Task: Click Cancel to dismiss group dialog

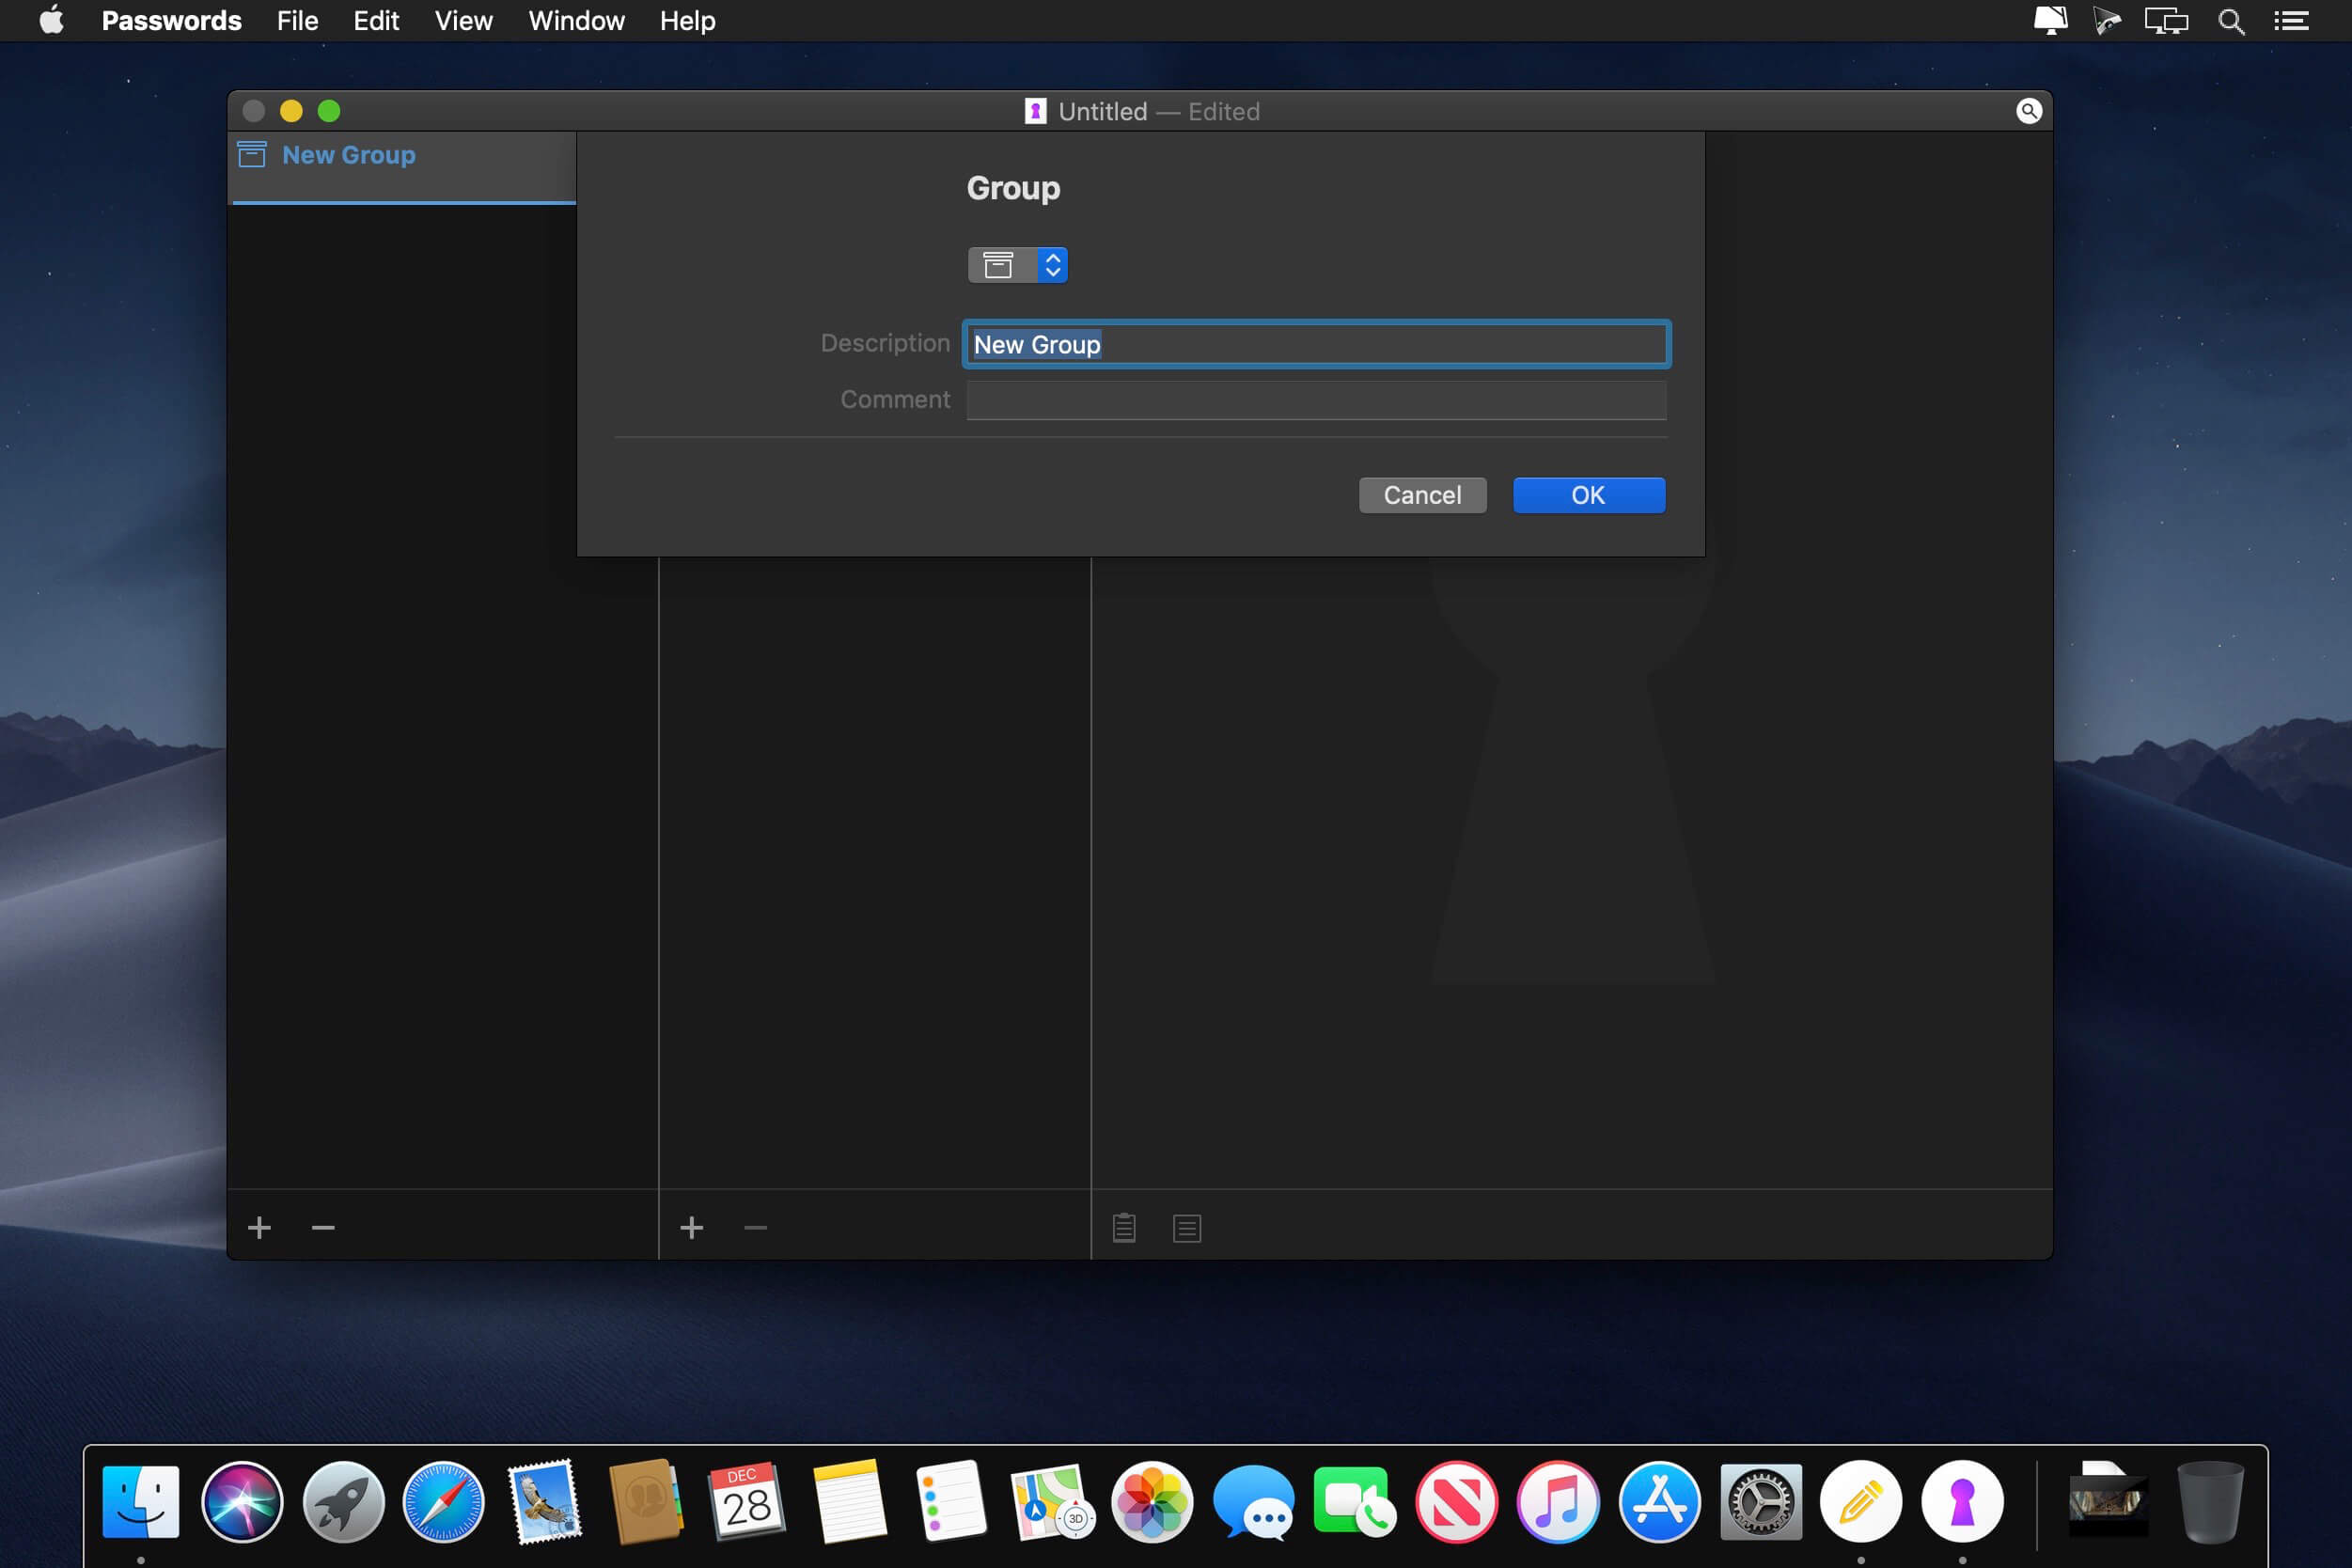Action: 1421,494
